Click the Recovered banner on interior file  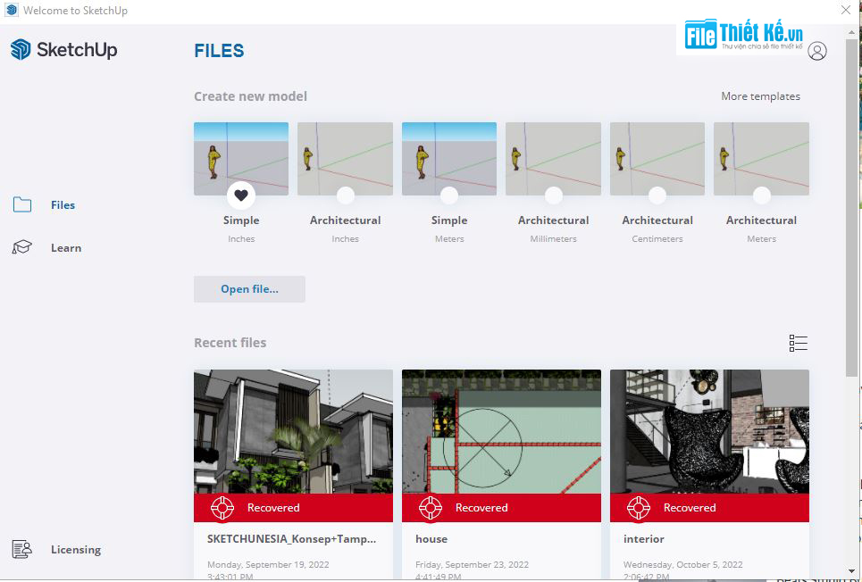[710, 508]
